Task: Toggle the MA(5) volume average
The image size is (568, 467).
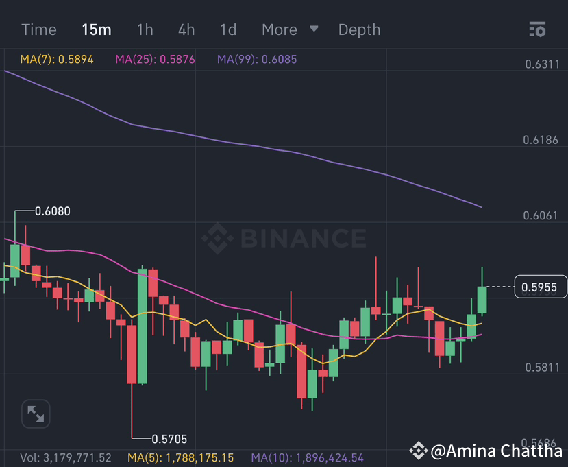Action: (180, 457)
